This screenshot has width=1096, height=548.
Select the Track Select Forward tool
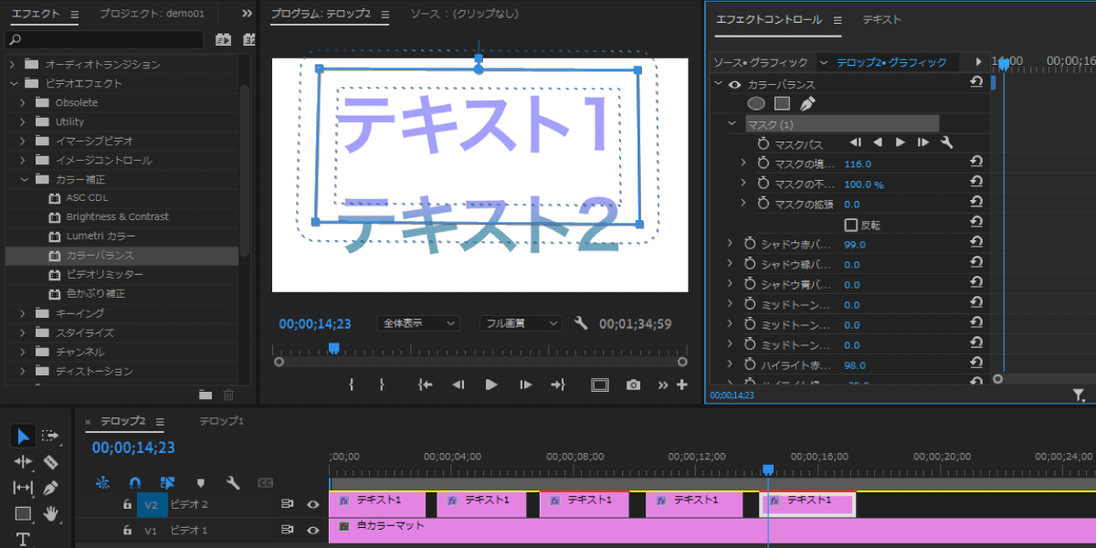coord(50,436)
